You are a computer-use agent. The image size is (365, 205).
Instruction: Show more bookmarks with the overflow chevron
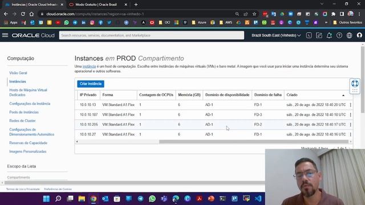(326, 23)
